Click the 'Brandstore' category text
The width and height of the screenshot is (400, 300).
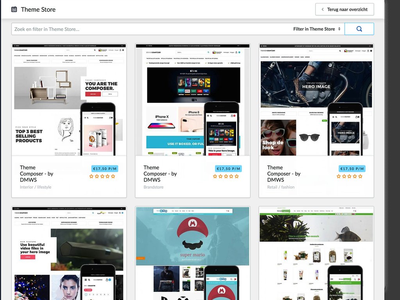pyautogui.click(x=153, y=187)
